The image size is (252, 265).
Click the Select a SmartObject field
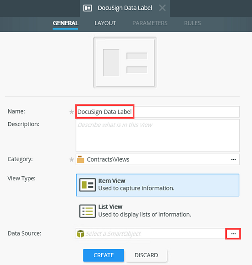pos(151,234)
